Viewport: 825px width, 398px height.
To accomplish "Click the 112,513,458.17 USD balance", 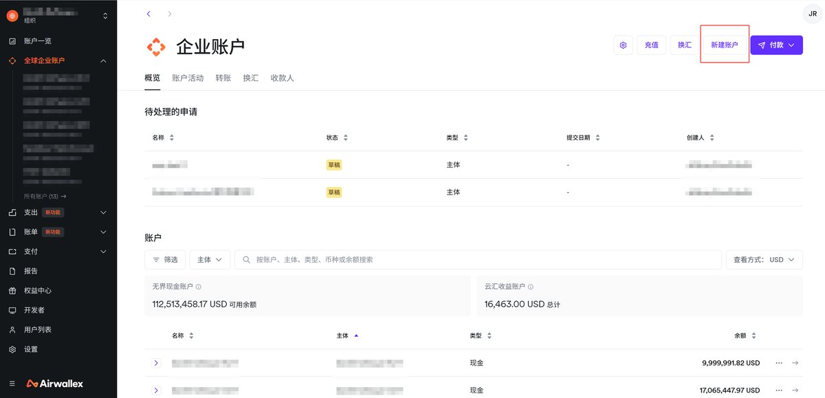I will [189, 305].
